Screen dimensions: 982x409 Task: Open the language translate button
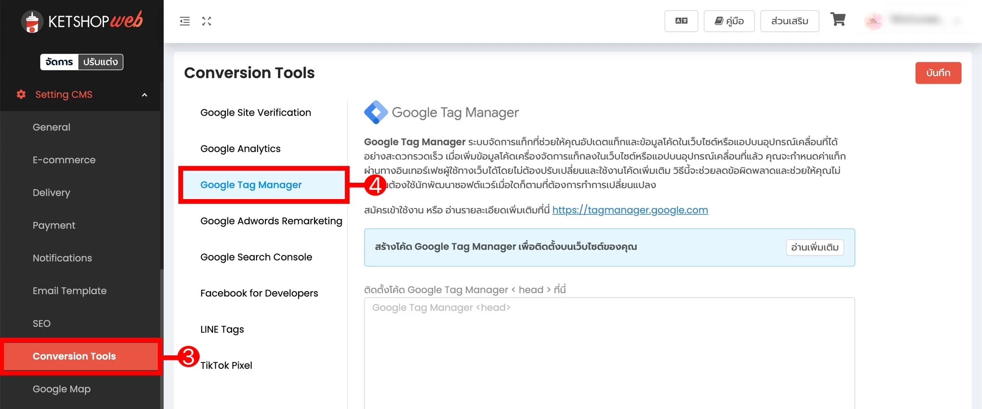point(681,21)
